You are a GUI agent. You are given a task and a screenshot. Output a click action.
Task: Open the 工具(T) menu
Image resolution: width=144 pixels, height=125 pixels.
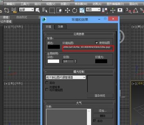(25, 4)
